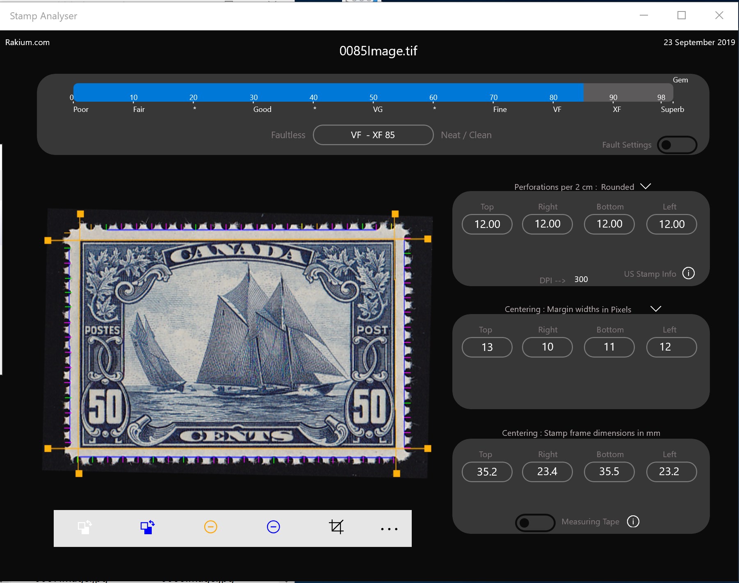Screen dimensions: 739x583
Task: Select the Bottom perforation value 12.00
Action: (x=609, y=224)
